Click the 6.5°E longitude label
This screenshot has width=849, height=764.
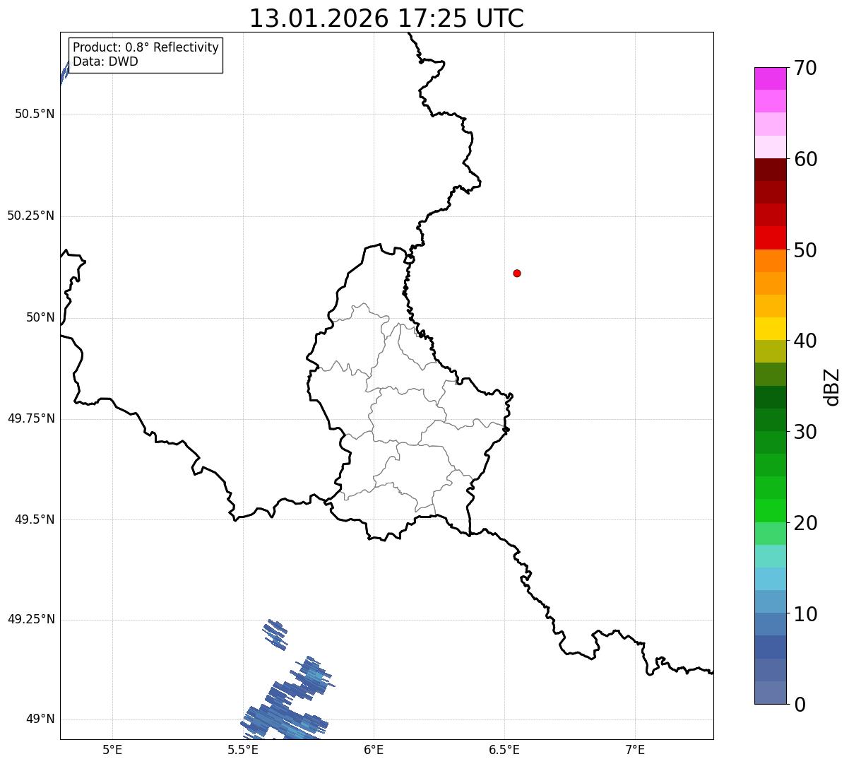click(x=504, y=749)
